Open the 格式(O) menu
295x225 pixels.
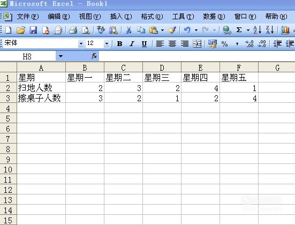point(152,17)
